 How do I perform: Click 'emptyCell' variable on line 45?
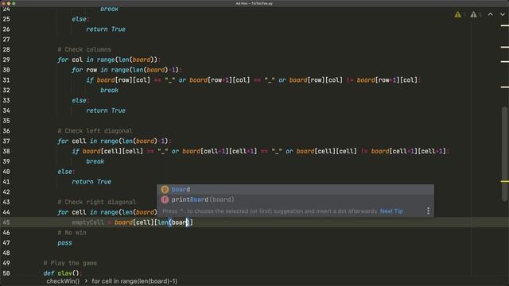[x=88, y=222]
